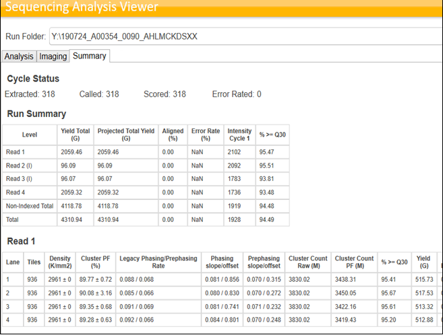
Task: Click the yield value 2059.46 in Yield Total column
Action: coord(71,152)
